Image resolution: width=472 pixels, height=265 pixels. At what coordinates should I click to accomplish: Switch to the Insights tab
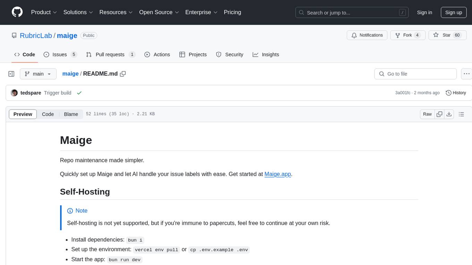[266, 54]
